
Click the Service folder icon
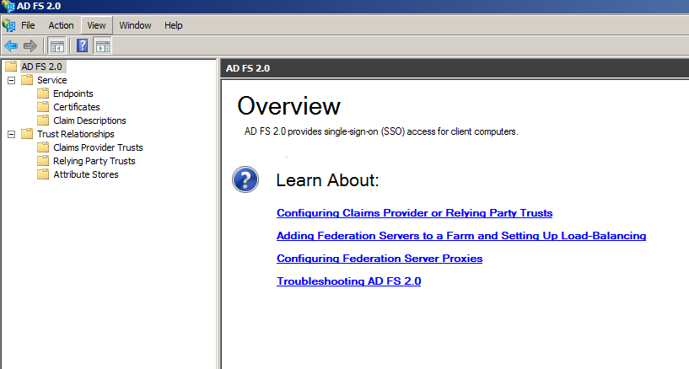(x=27, y=80)
